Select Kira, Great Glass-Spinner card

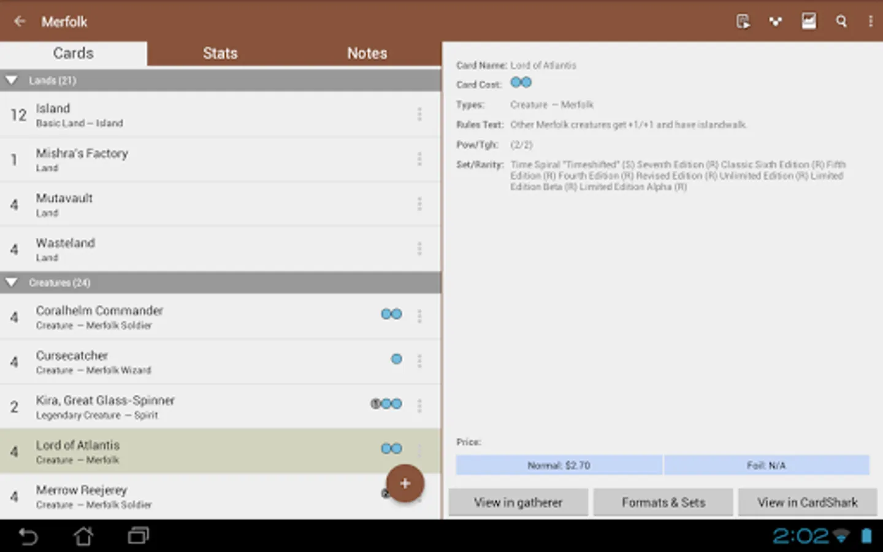[x=220, y=405]
